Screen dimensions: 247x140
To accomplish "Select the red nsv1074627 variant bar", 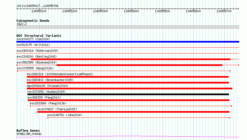I will click(133, 112).
